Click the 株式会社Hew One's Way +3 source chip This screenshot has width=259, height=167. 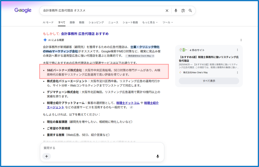(x=140, y=56)
